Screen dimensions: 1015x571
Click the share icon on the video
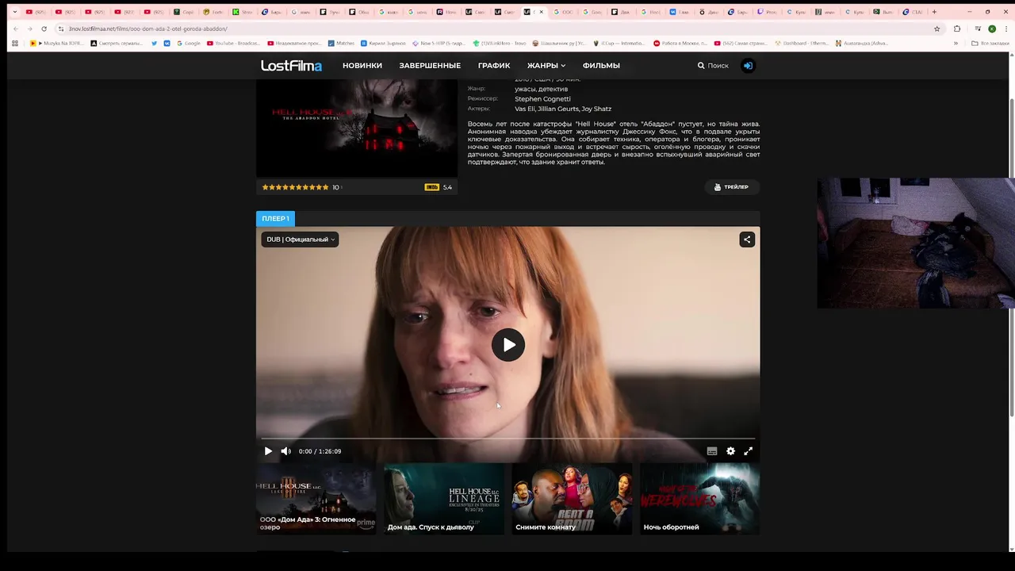pos(747,240)
